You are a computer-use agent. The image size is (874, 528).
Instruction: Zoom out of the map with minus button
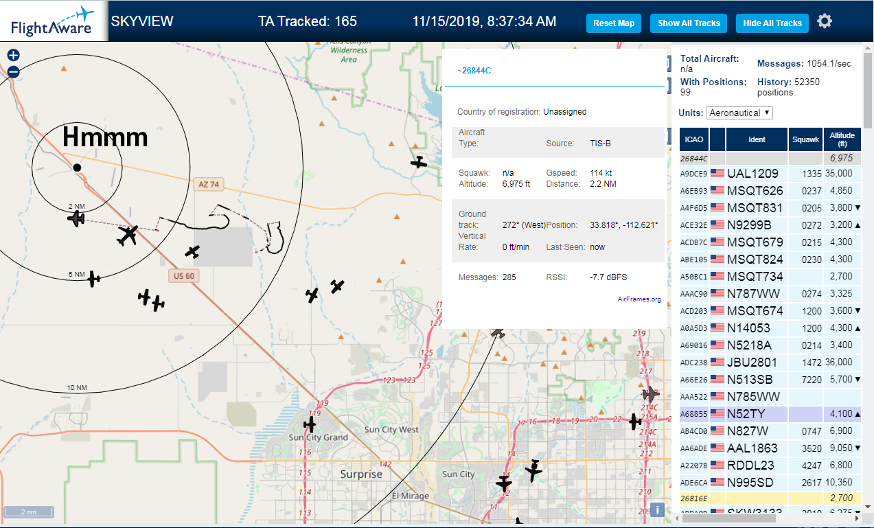tap(13, 71)
